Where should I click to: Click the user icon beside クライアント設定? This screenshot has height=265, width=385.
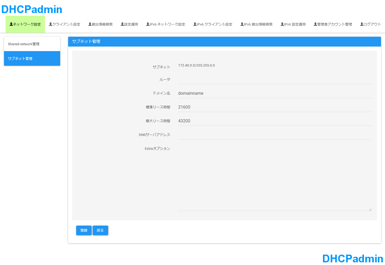click(x=51, y=24)
